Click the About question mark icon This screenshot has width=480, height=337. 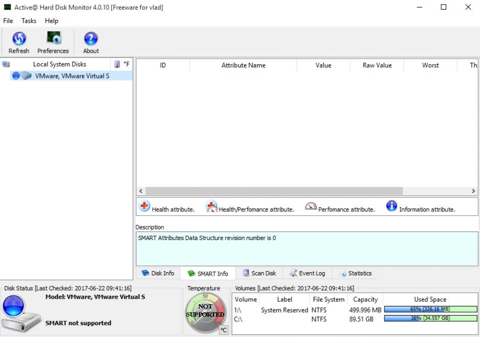pyautogui.click(x=91, y=39)
